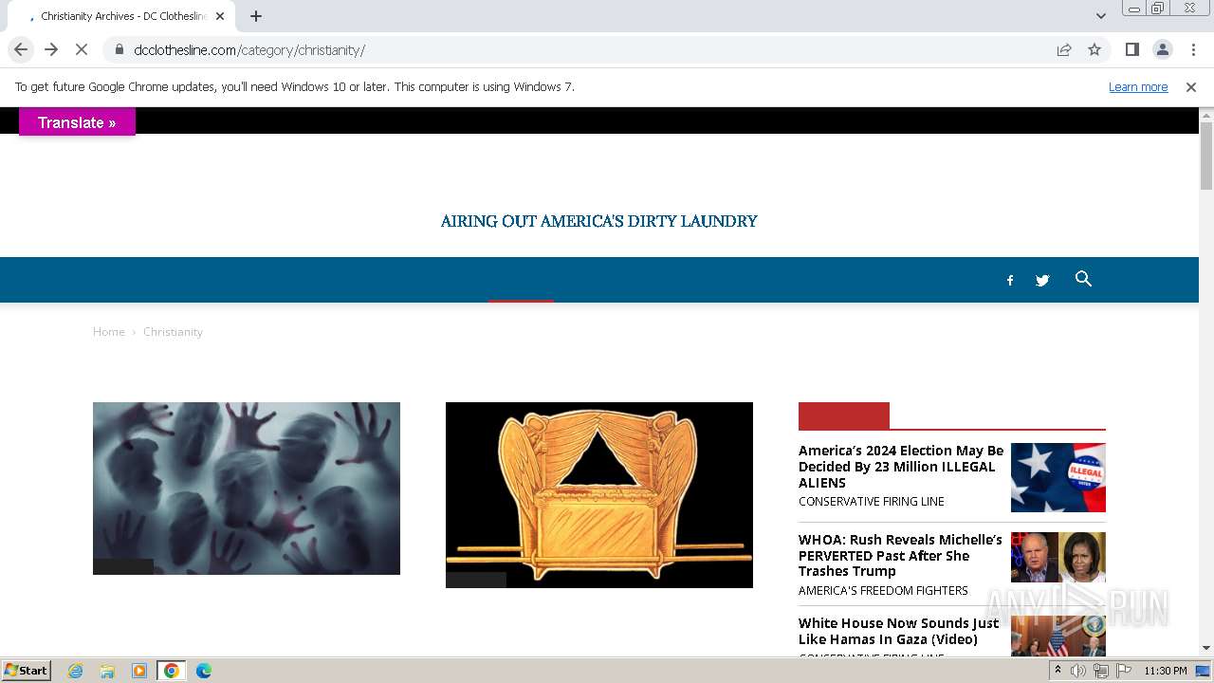Open Action Center flag icon
The image size is (1214, 683).
(x=1124, y=671)
